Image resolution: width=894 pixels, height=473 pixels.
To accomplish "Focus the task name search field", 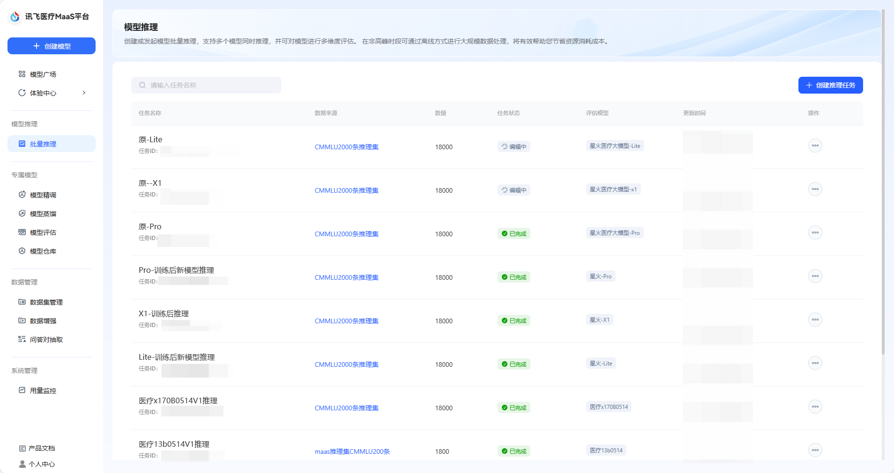I will click(206, 85).
